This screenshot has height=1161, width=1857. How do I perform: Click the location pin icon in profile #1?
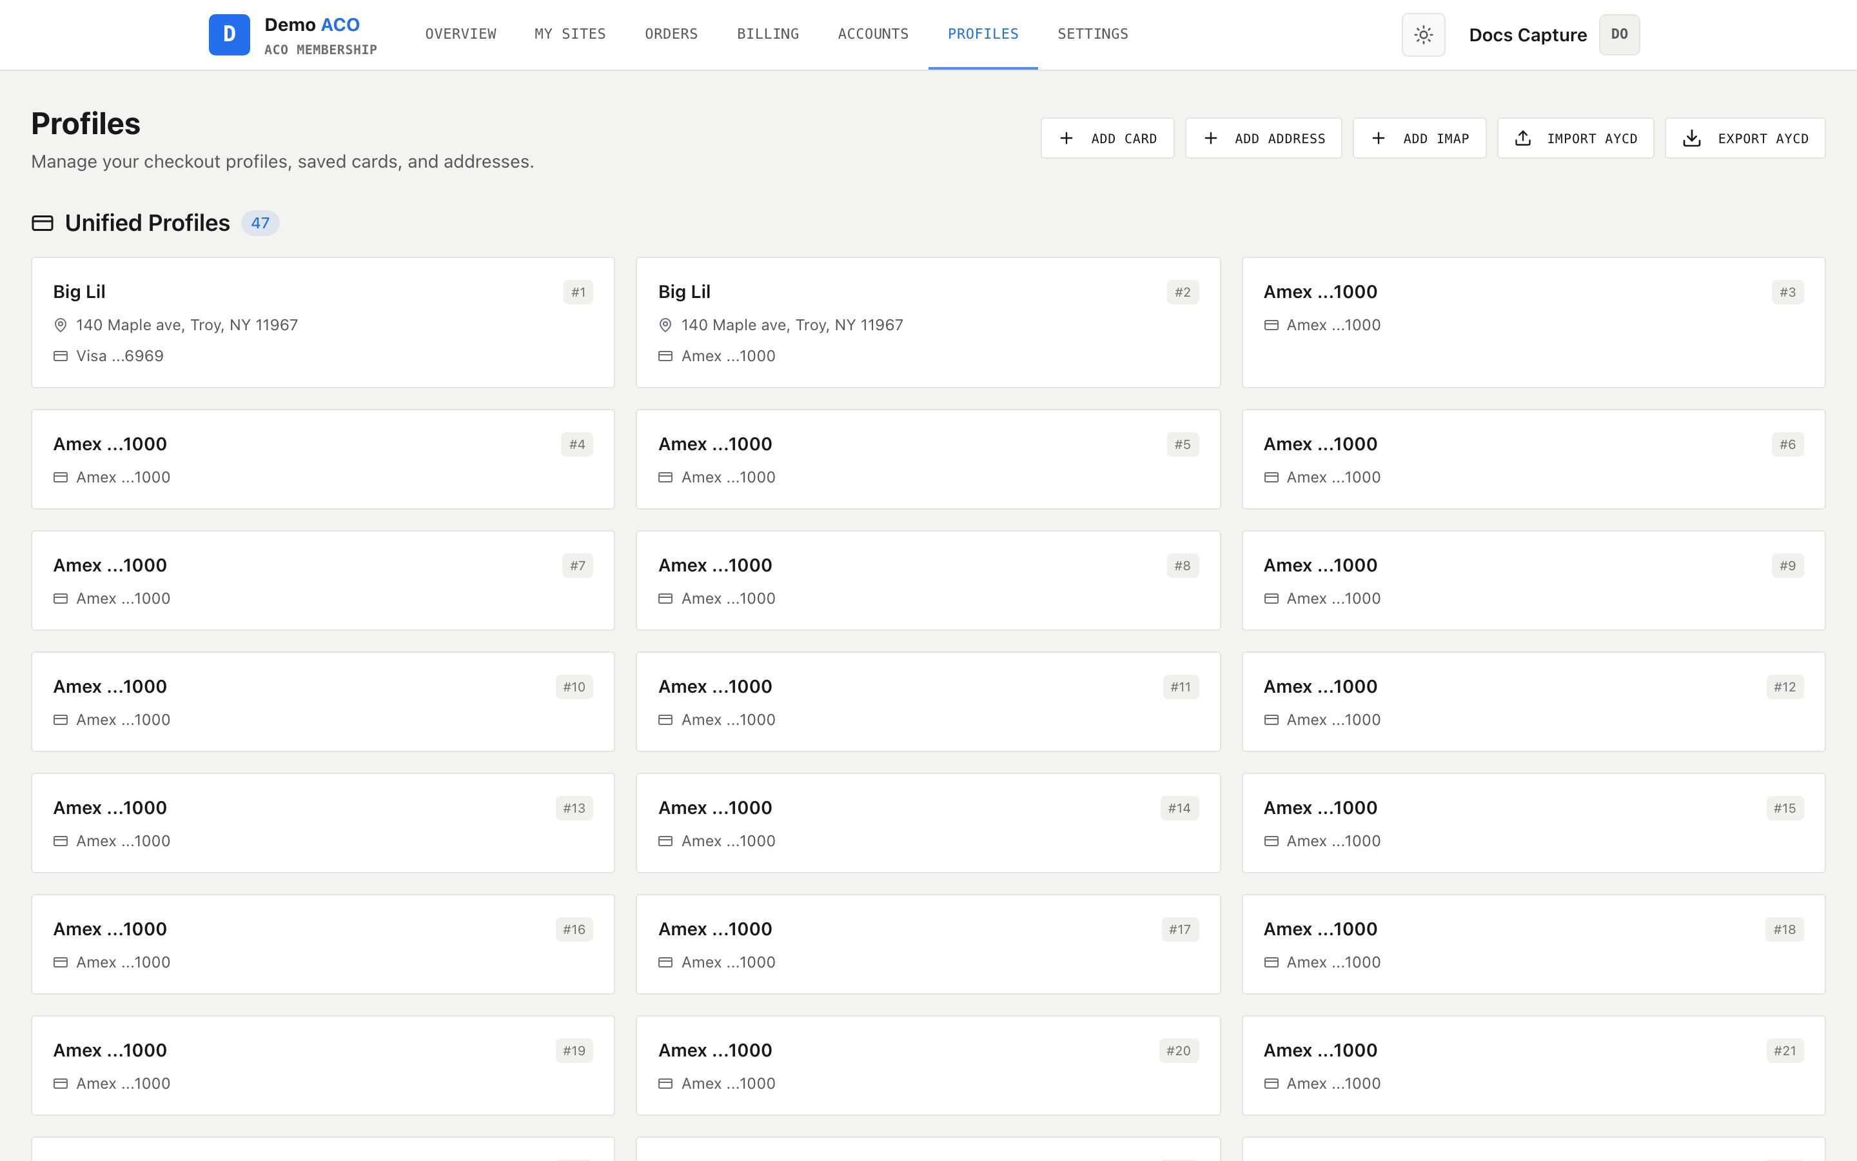[x=61, y=326]
